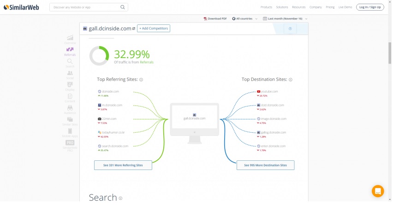
Task: Go to Display section in sidebar
Action: tap(70, 85)
